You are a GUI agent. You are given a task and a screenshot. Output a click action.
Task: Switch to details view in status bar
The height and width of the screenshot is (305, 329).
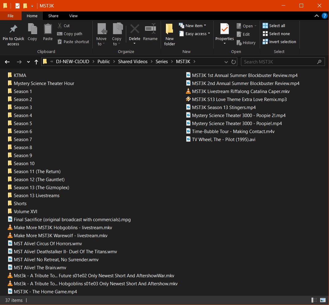(314, 300)
